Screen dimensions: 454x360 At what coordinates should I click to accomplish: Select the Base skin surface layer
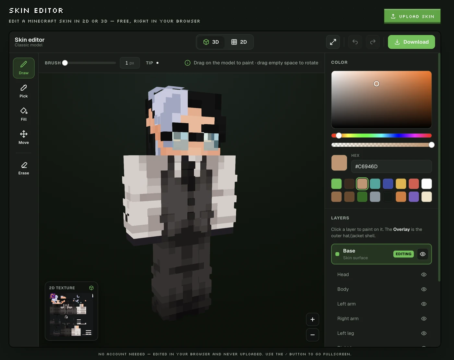click(x=381, y=254)
